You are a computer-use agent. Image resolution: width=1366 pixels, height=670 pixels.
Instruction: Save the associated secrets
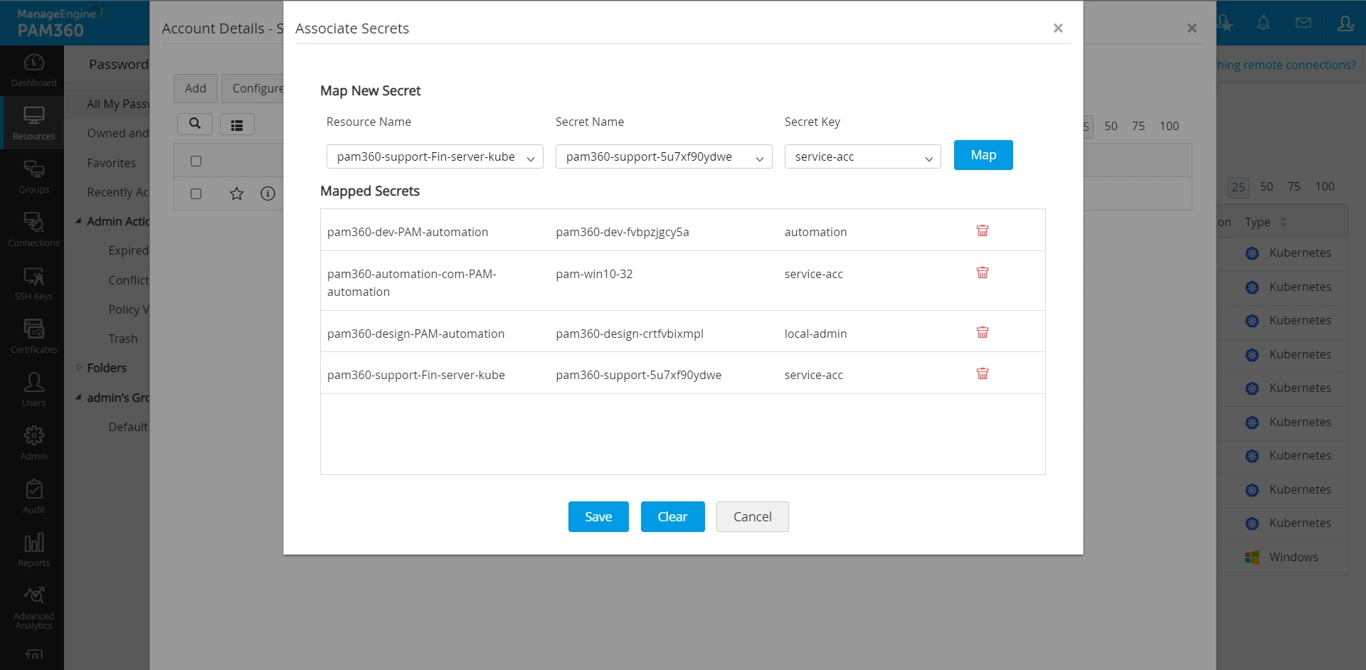tap(598, 517)
